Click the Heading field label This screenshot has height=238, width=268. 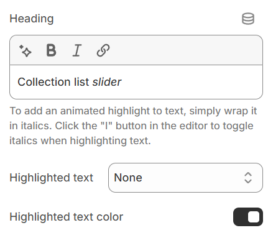pyautogui.click(x=32, y=19)
